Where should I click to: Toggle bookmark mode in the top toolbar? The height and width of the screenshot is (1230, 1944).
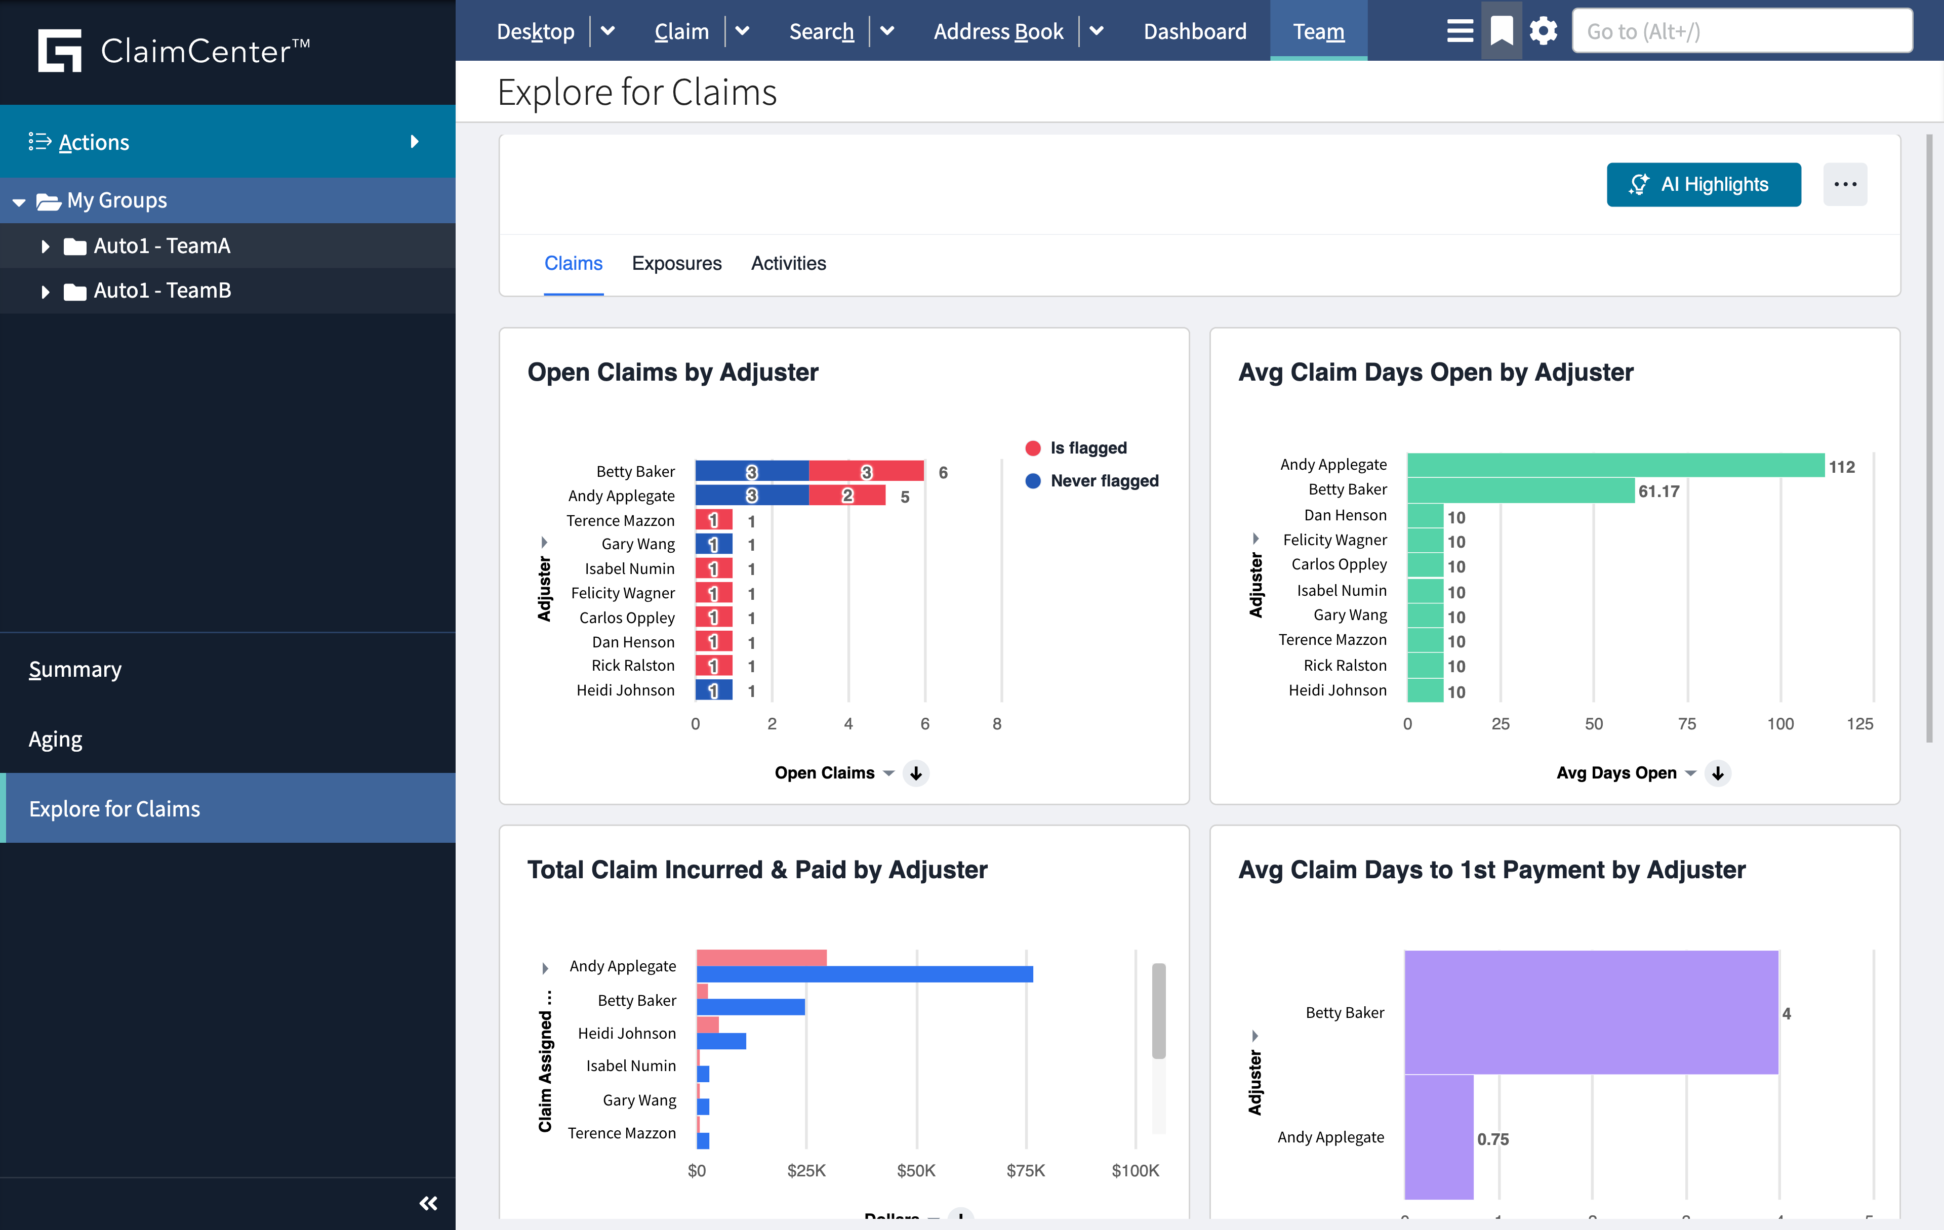[1501, 31]
